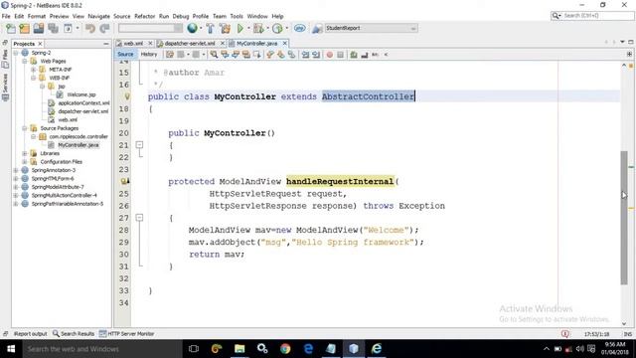The height and width of the screenshot is (358, 636).
Task: Select MyController.java in project tree
Action: coord(78,145)
